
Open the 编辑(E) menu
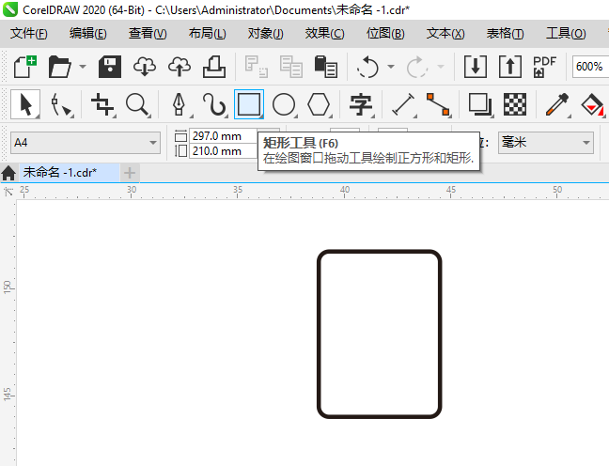point(88,34)
